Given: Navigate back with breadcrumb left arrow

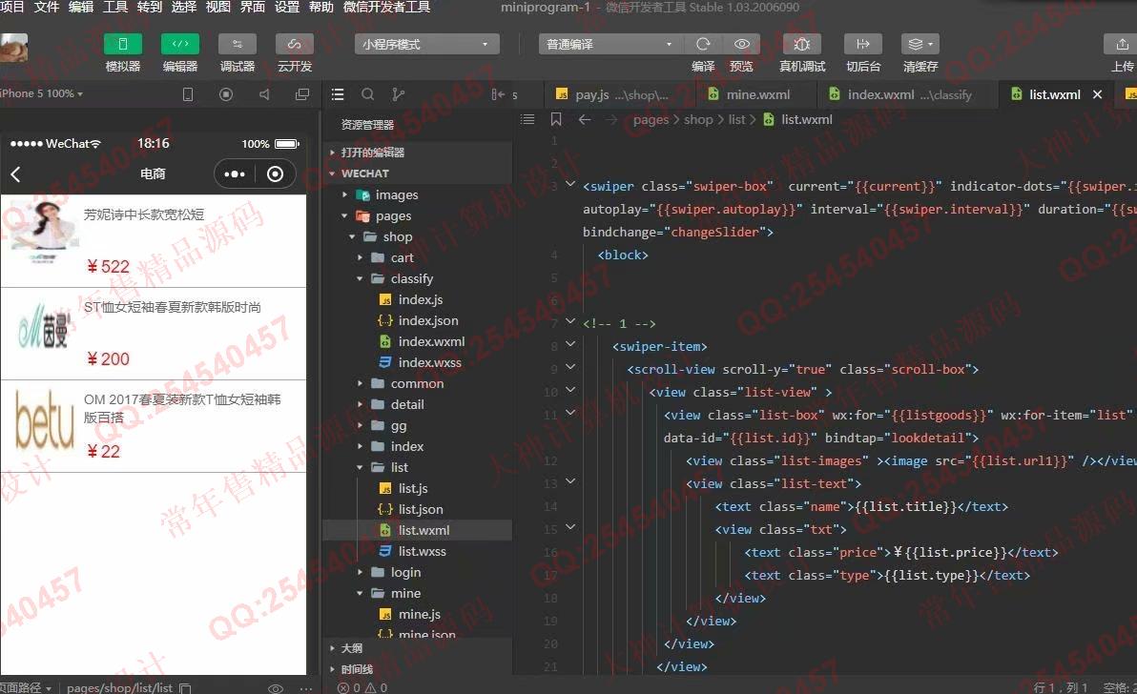Looking at the screenshot, I should (x=585, y=119).
